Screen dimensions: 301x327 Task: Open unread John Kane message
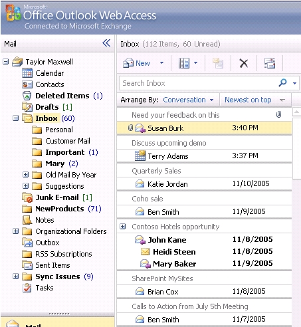(x=204, y=240)
